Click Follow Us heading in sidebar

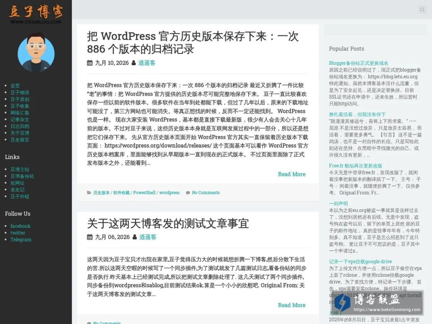tap(18, 213)
